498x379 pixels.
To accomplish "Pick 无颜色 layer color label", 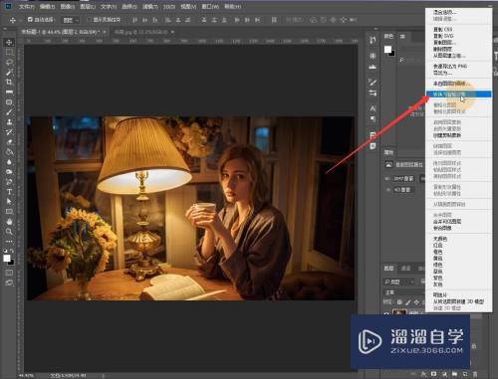I will pyautogui.click(x=440, y=239).
